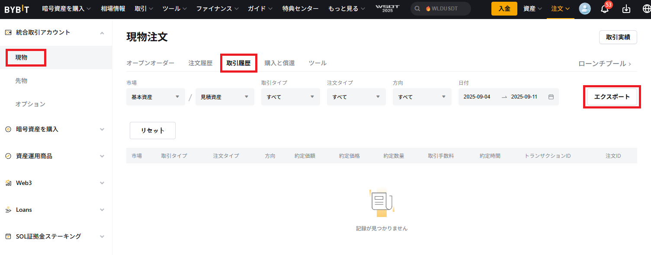Click the Bybit logo

16,9
